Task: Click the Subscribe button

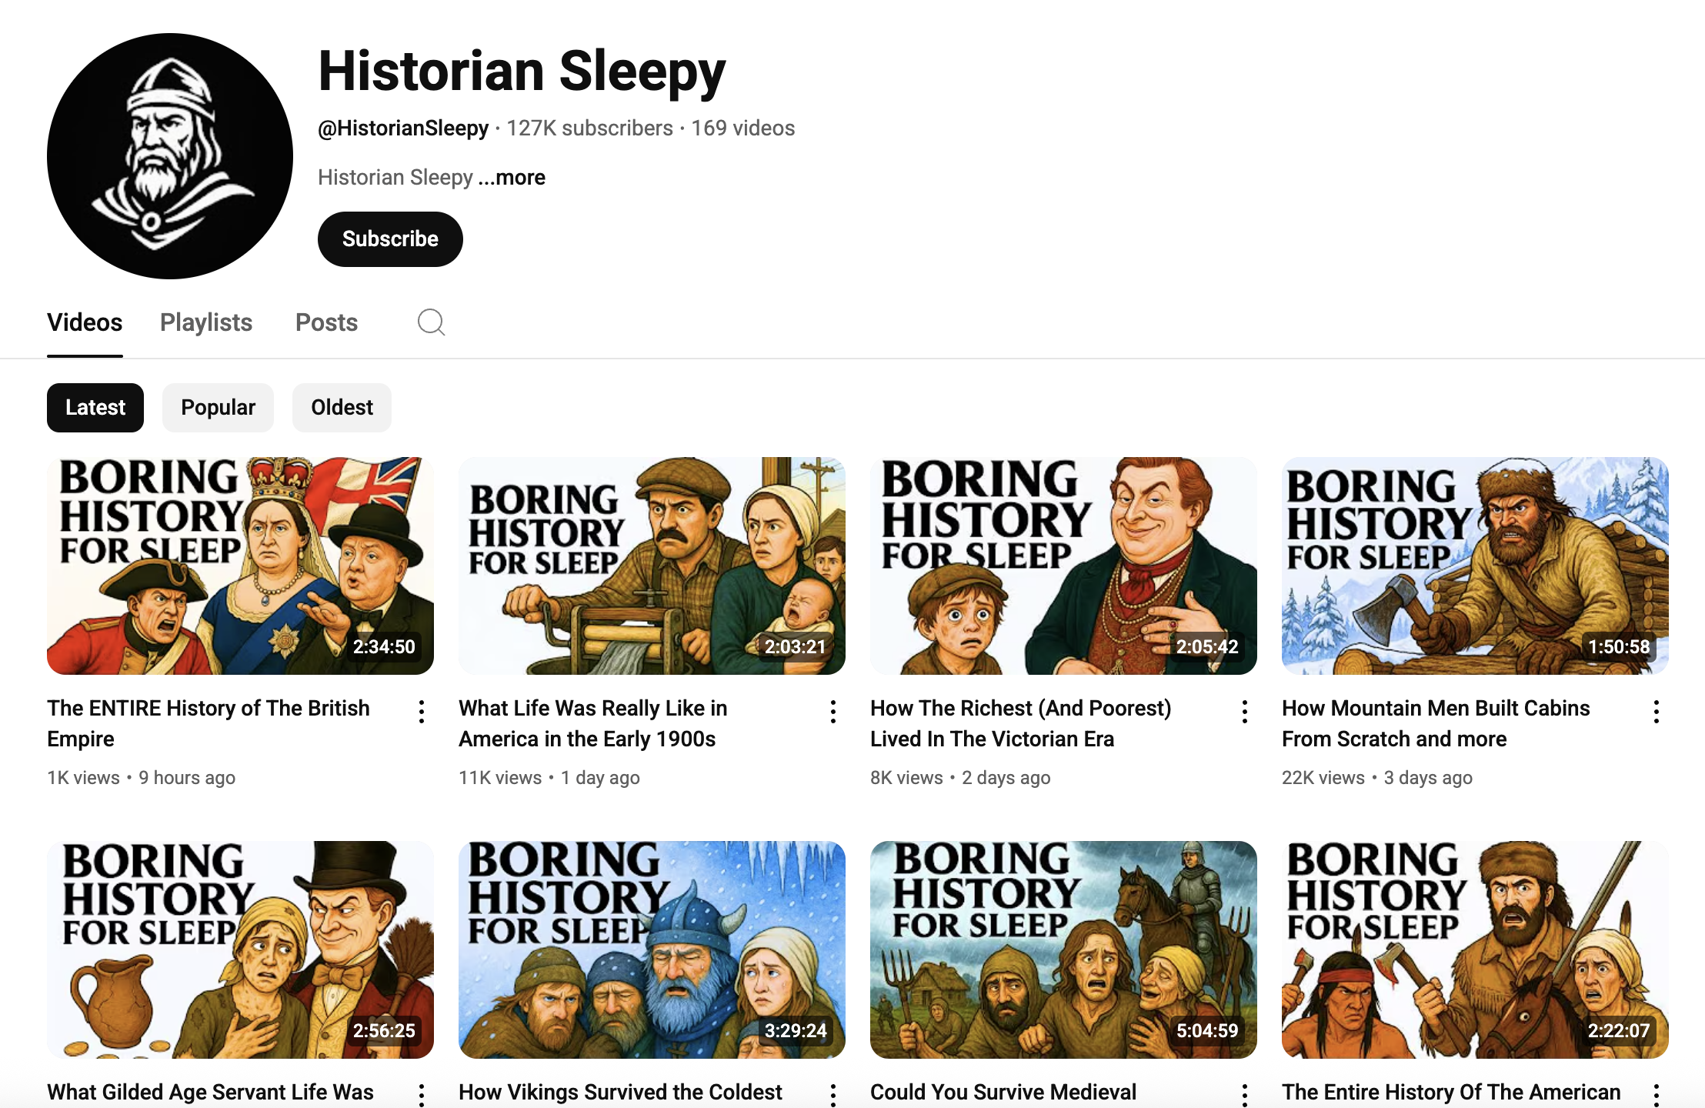Action: [390, 239]
